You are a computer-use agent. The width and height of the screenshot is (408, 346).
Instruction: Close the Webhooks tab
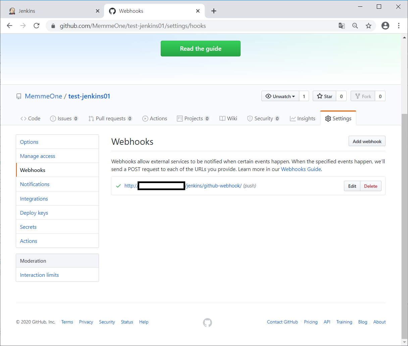pos(198,11)
